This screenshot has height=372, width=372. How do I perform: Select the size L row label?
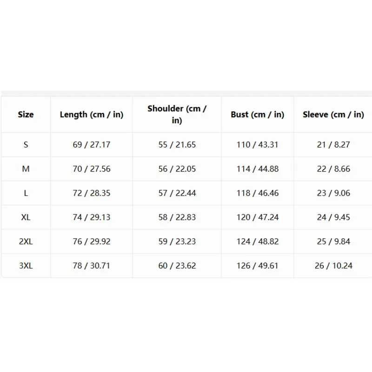tap(26, 193)
